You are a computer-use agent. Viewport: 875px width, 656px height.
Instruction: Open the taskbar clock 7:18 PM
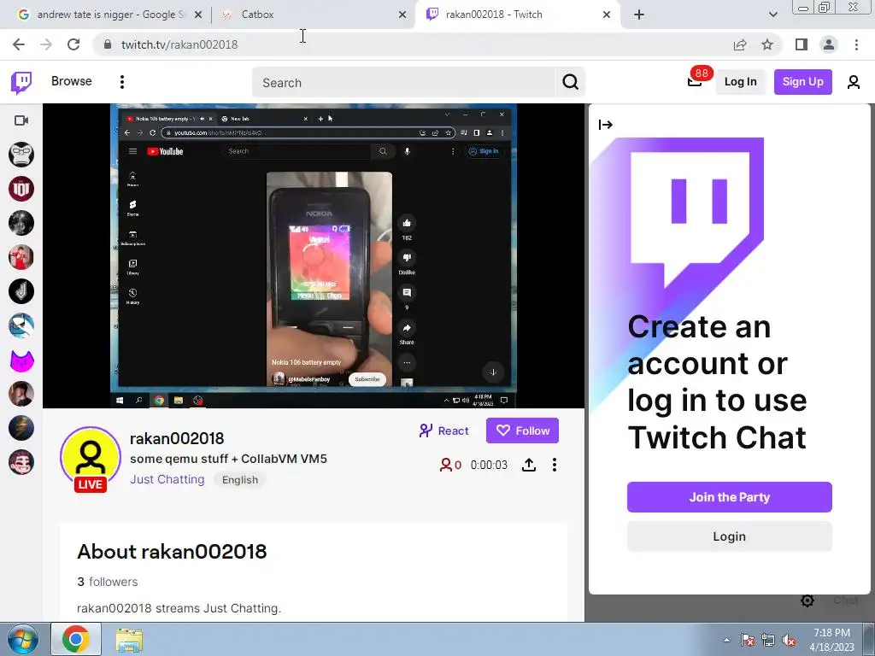click(x=831, y=640)
